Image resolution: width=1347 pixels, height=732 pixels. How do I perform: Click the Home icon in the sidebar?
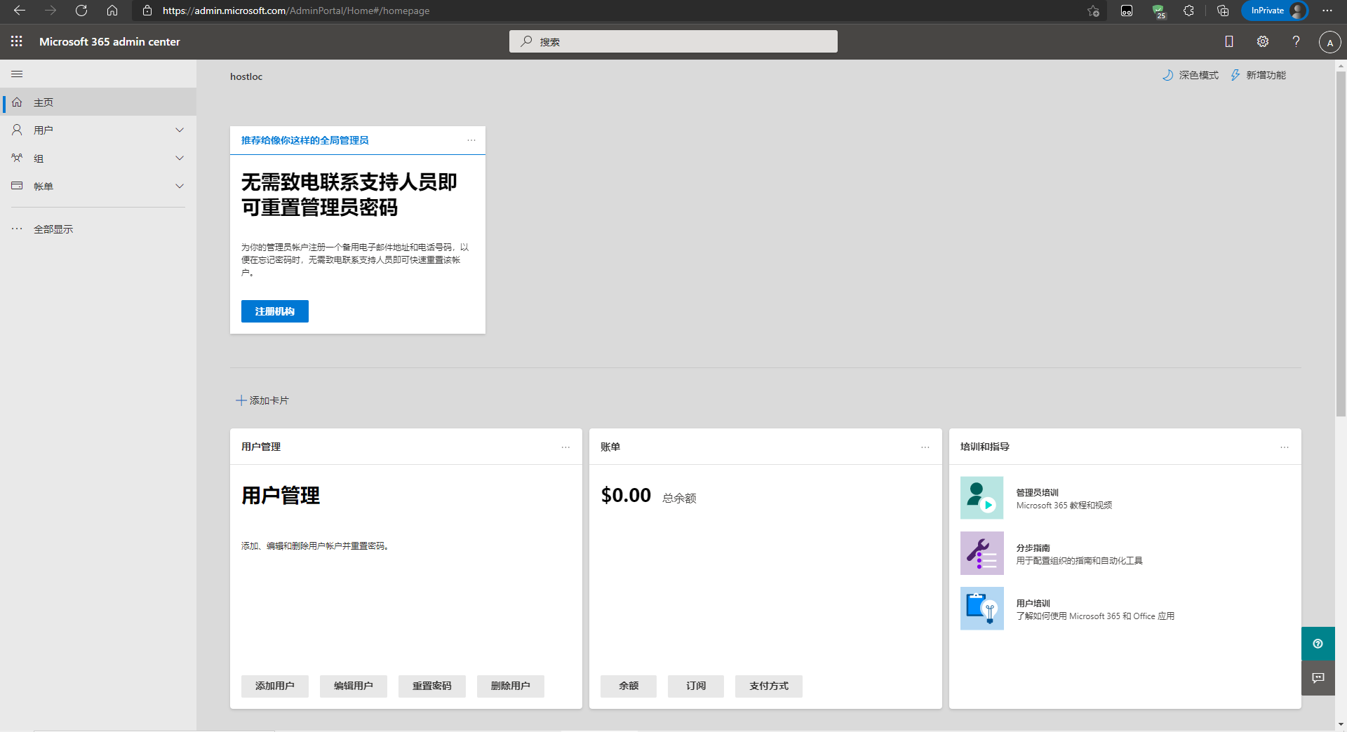[17, 102]
